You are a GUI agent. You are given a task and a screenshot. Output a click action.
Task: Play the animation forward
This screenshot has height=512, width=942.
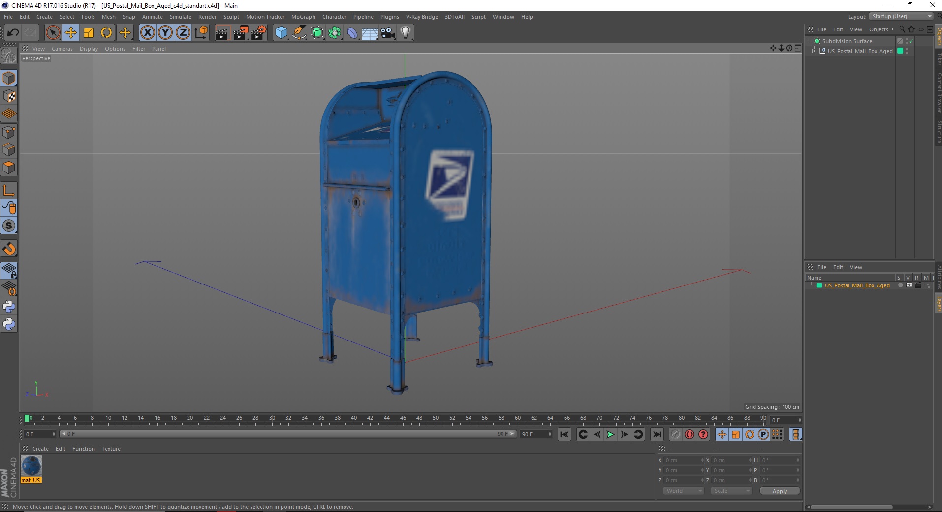coord(610,434)
